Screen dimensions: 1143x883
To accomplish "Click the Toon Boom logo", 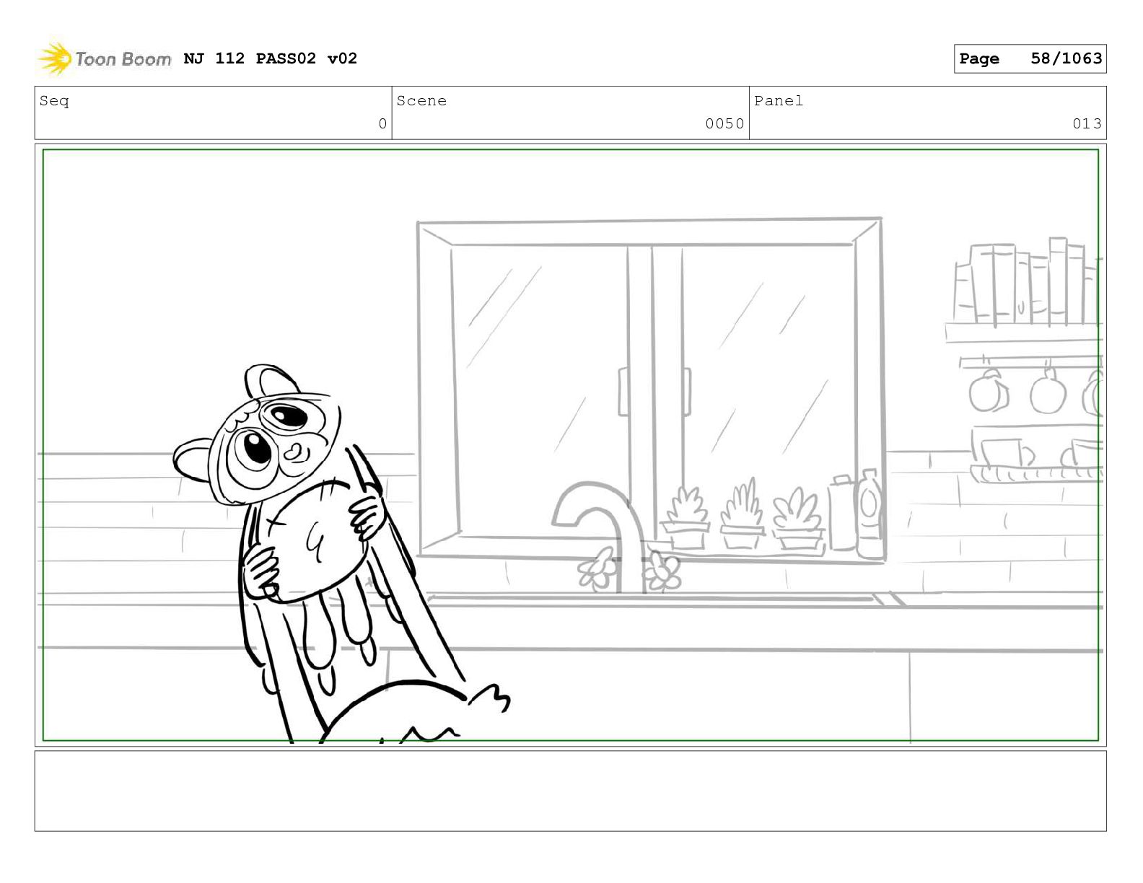I will point(104,58).
